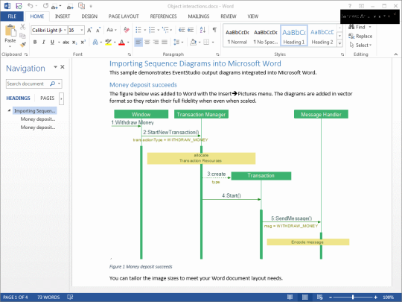
Task: Switch to the DESIGN ribbon tab
Action: (89, 16)
